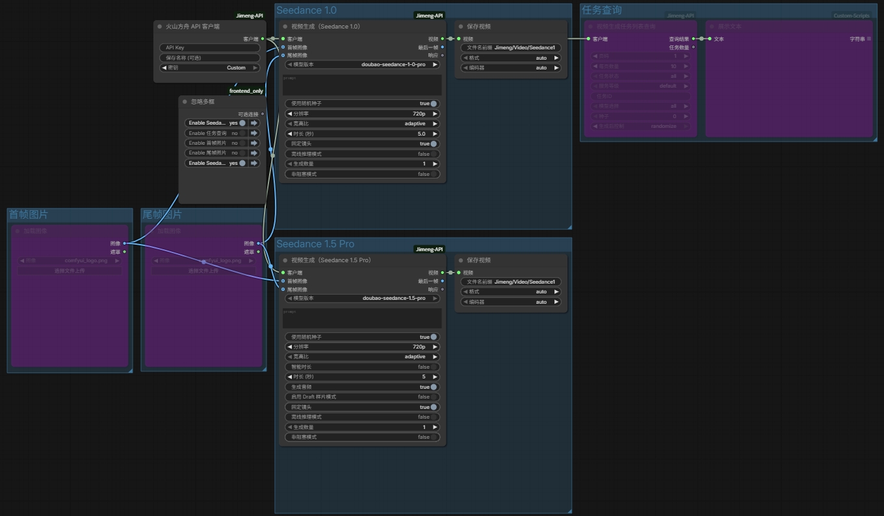The width and height of the screenshot is (884, 516).
Task: Click the go-to arrow on the Enable 任务查询 row
Action: pos(254,133)
